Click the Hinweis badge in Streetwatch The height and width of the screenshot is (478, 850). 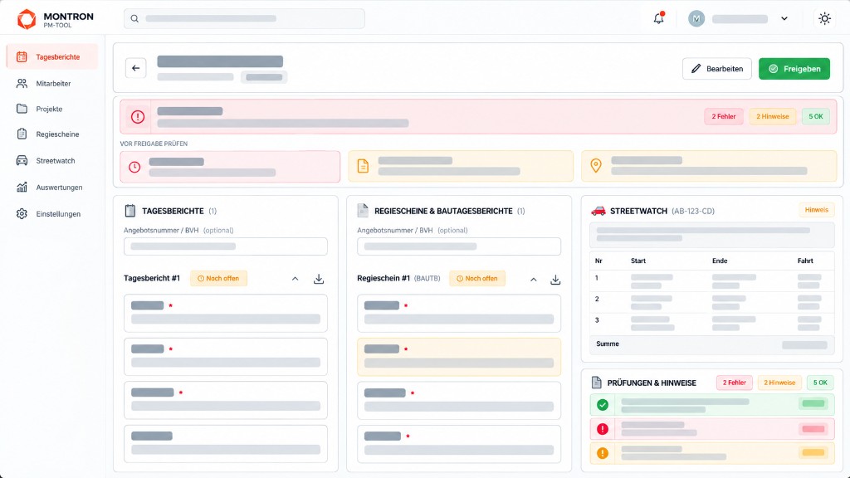click(x=817, y=210)
